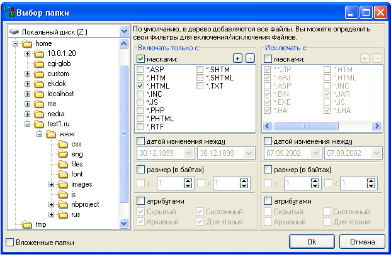
Task: Select the 10.0.1.20 folder icon
Action: click(39, 53)
